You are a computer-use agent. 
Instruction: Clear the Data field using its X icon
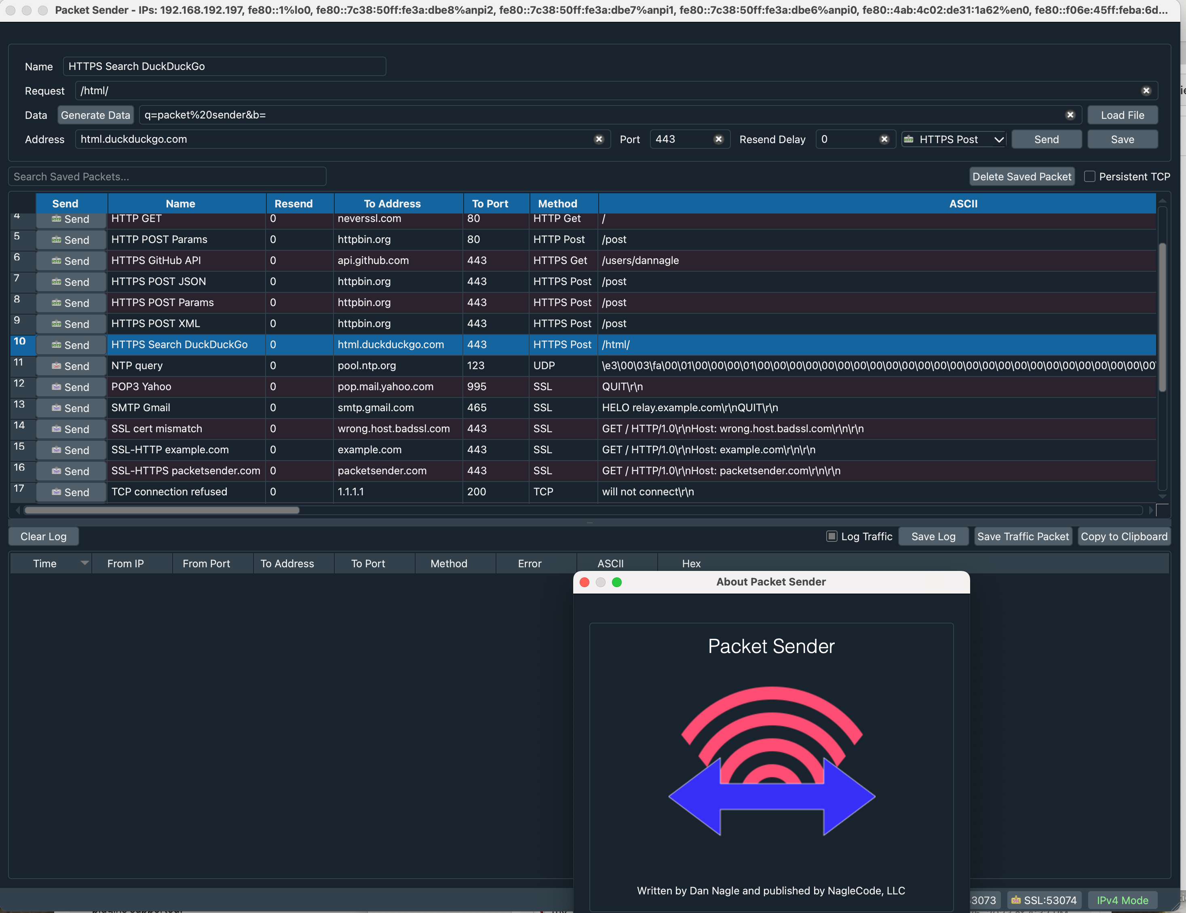point(1070,115)
